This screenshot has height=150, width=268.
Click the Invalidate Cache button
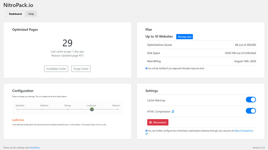click(x=56, y=69)
